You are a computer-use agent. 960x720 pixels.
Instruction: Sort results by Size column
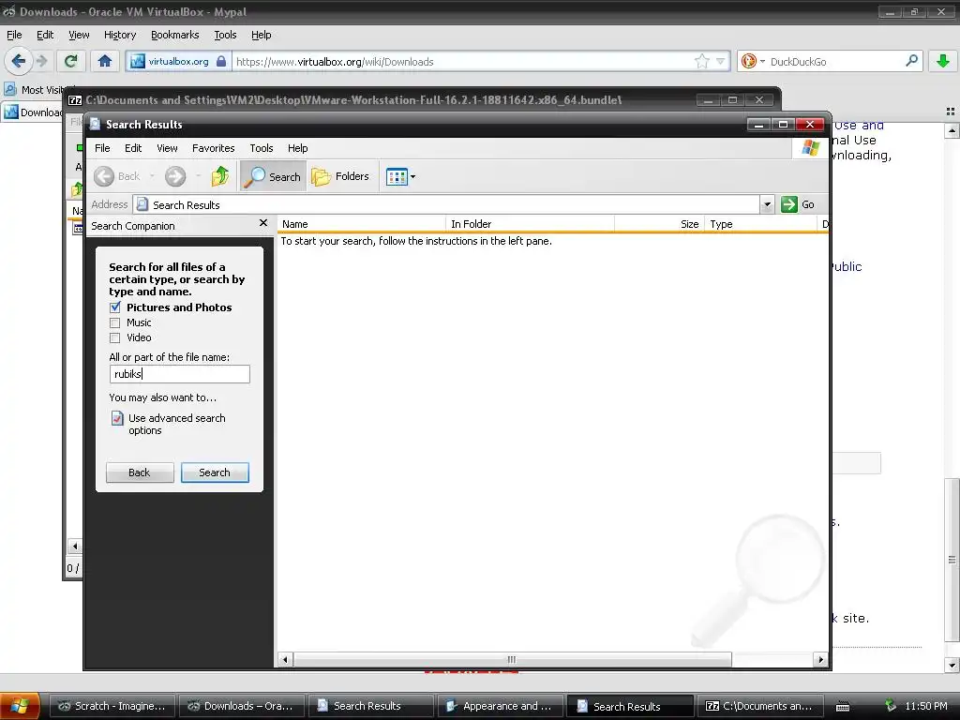(660, 224)
